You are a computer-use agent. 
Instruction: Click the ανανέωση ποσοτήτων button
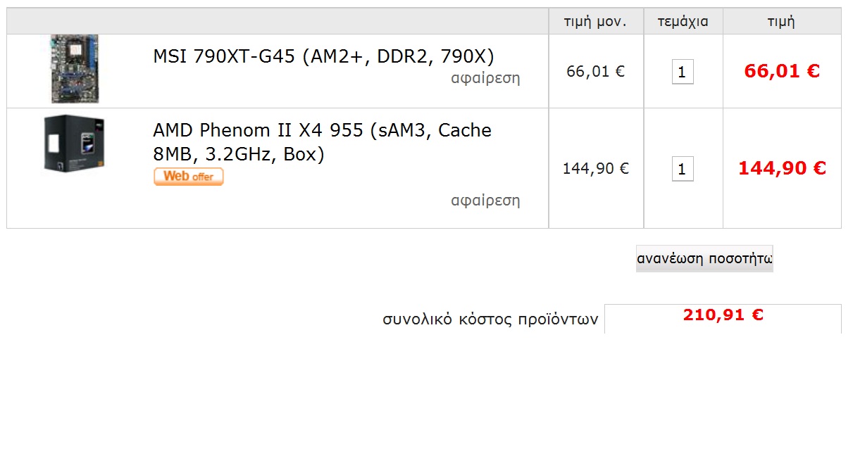coord(704,258)
